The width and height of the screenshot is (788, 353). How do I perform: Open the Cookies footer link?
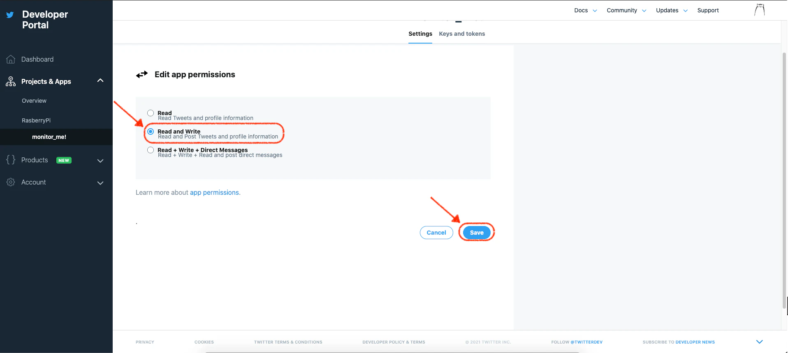point(204,342)
